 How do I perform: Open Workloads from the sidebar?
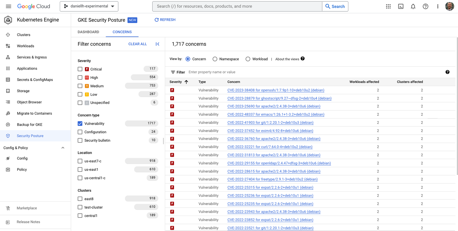point(26,46)
